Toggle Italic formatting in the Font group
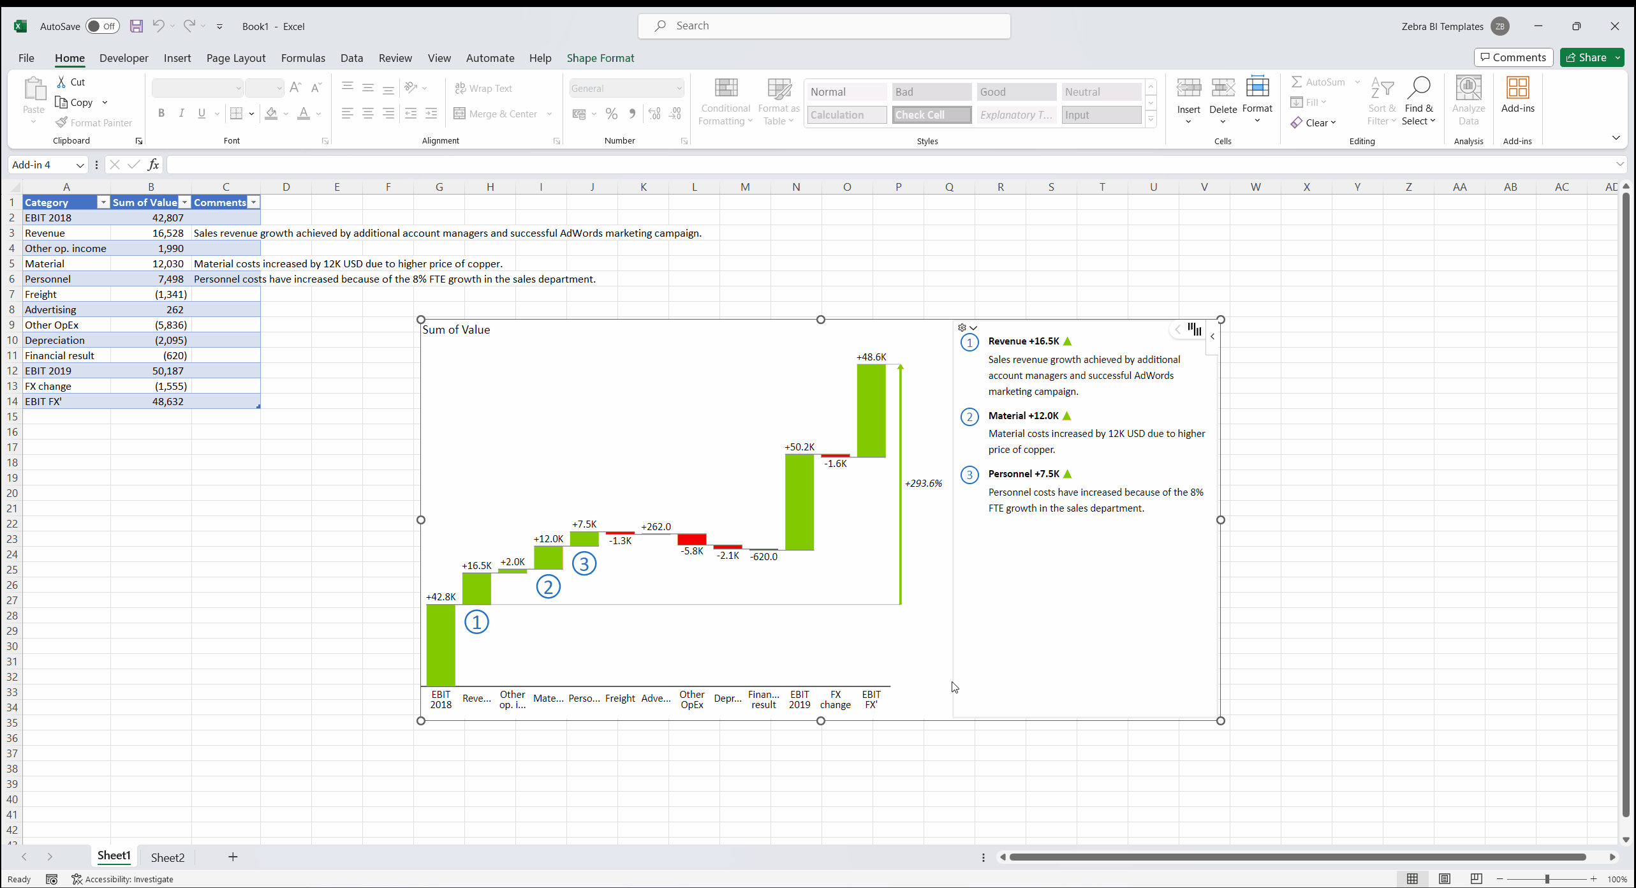Image resolution: width=1636 pixels, height=888 pixels. [x=181, y=113]
